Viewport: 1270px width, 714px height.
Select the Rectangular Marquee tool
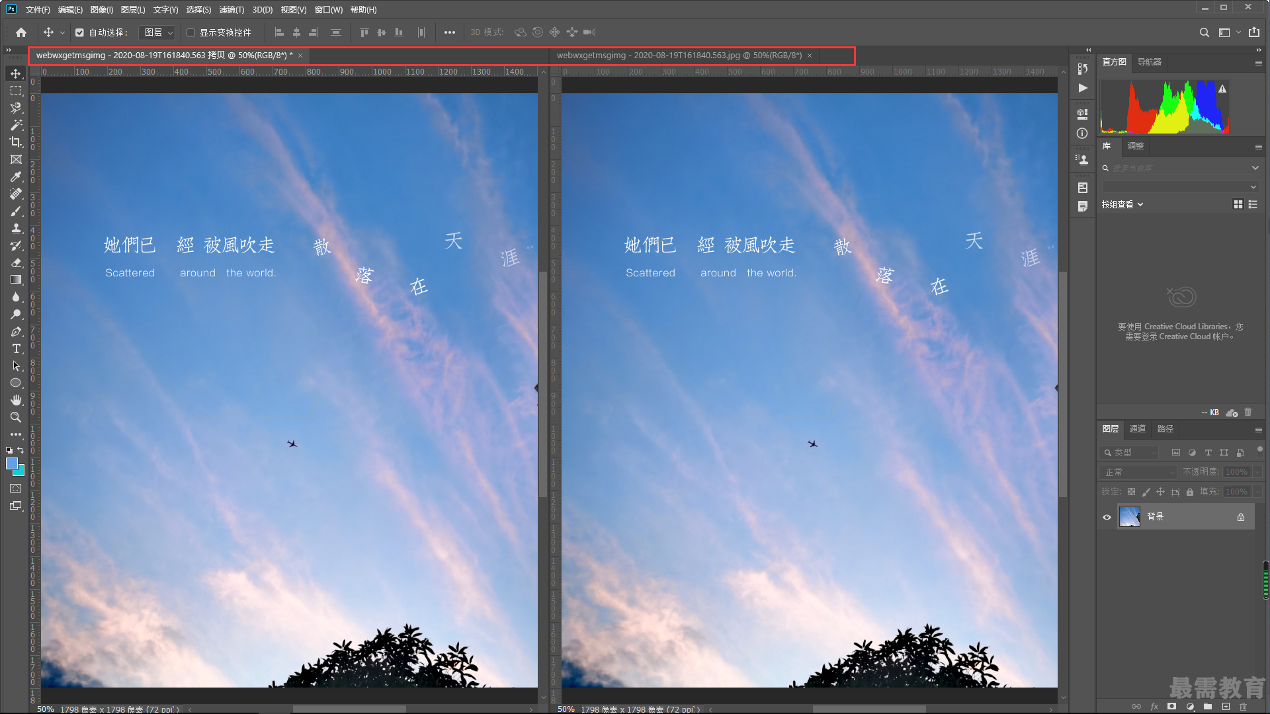point(16,91)
